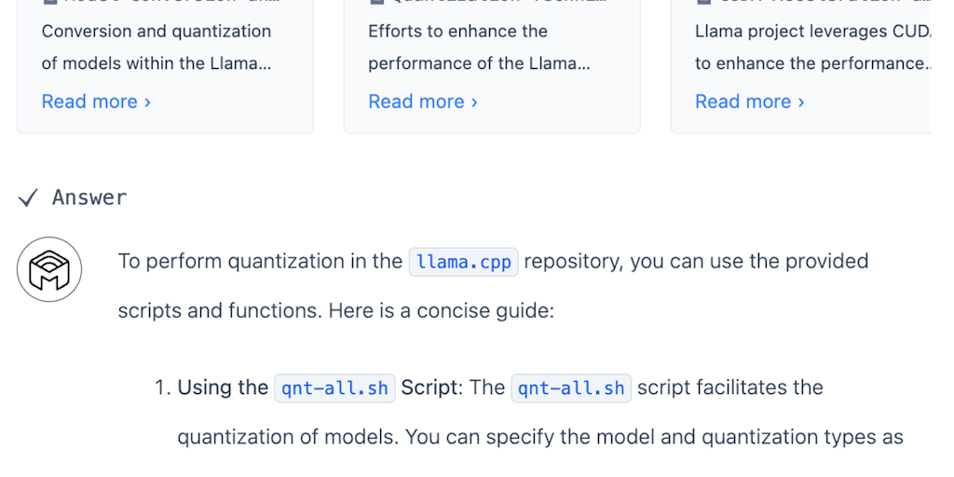Click the bold qnt-all.sh code chip in item 1
Screen dimensions: 954x477
point(334,388)
